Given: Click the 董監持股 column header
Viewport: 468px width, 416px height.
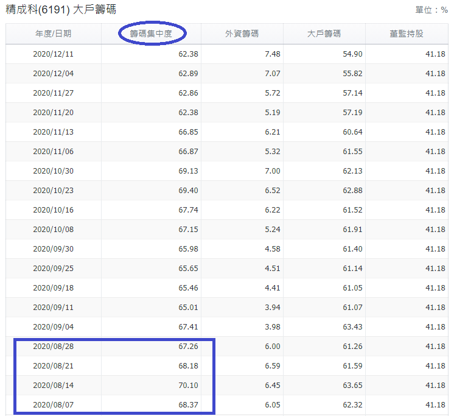Looking at the screenshot, I should pos(406,34).
